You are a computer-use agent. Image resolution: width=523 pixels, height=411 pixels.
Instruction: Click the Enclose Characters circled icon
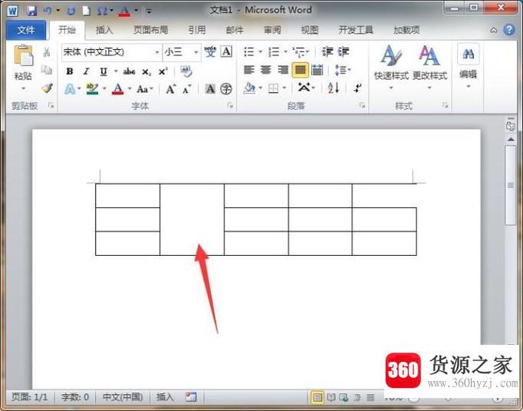(x=226, y=89)
